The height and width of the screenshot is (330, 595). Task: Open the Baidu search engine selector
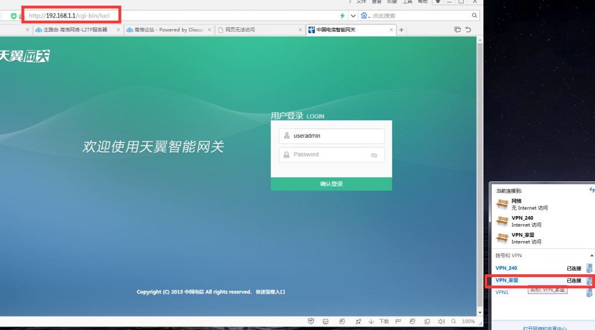pos(365,16)
